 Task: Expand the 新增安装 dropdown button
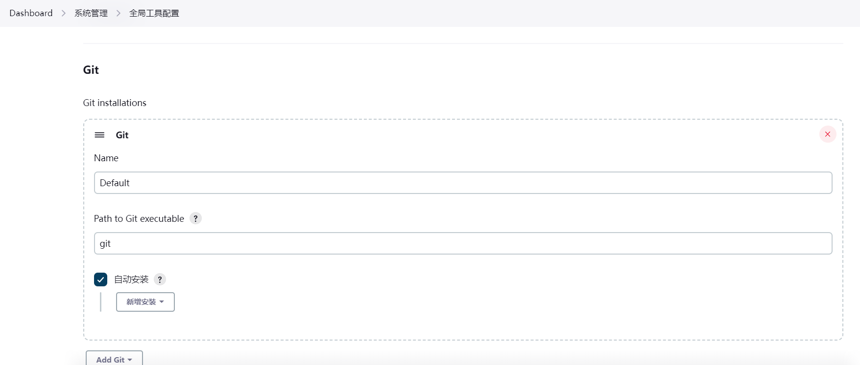(x=145, y=302)
